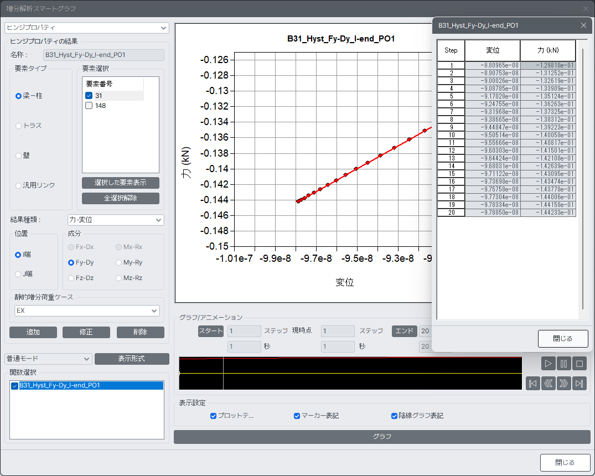Click the 追加 button
Screen dimensions: 595x476
33,332
